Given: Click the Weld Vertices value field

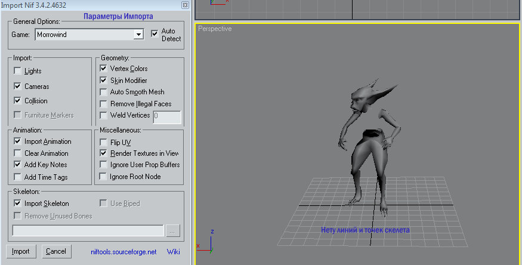Looking at the screenshot, I should point(167,117).
